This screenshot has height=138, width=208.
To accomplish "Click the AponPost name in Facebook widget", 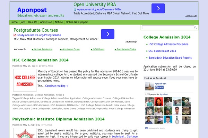I will click(x=161, y=83).
